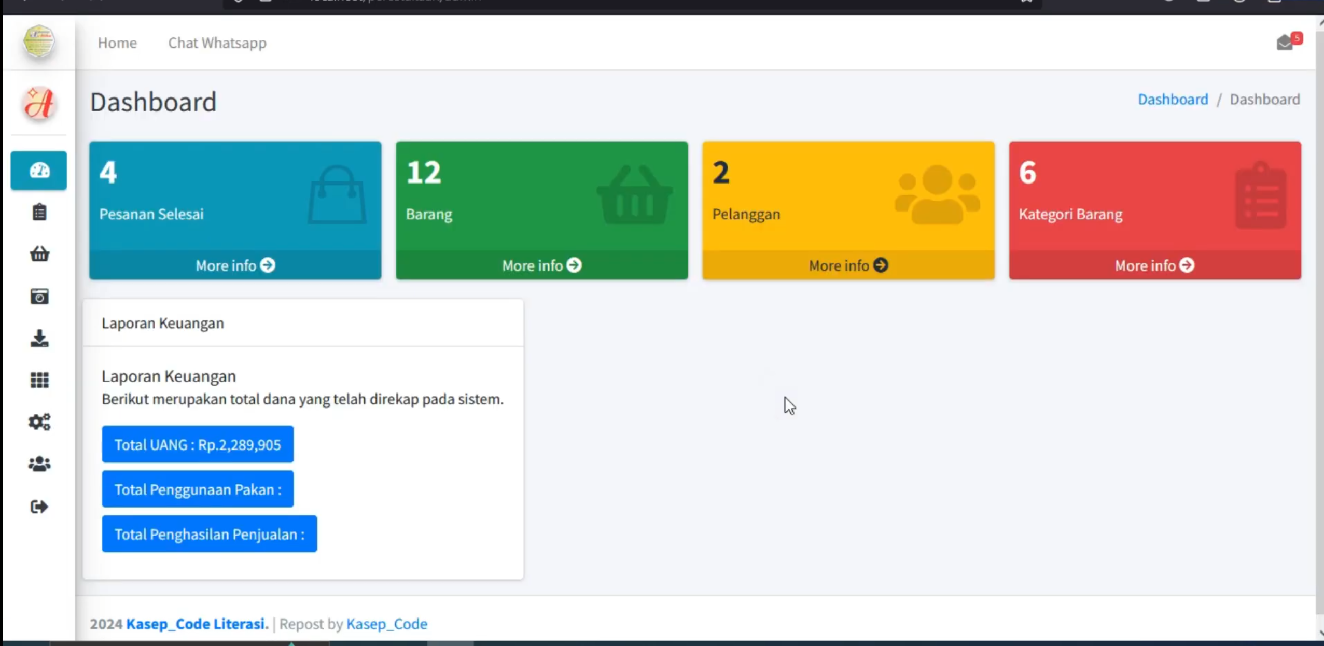Click the logout icon in the sidebar
Viewport: 1324px width, 646px height.
point(39,507)
